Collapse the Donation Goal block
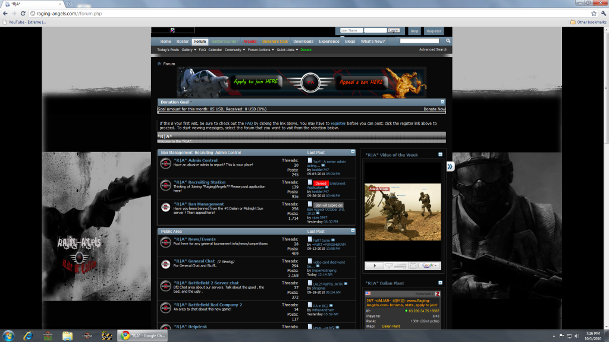 tap(442, 102)
